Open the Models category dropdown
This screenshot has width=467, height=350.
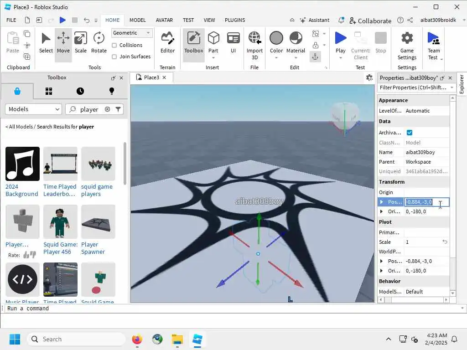[x=33, y=109]
